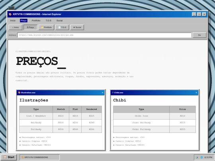Click the Portfólio folder toolbar button

(46, 27)
